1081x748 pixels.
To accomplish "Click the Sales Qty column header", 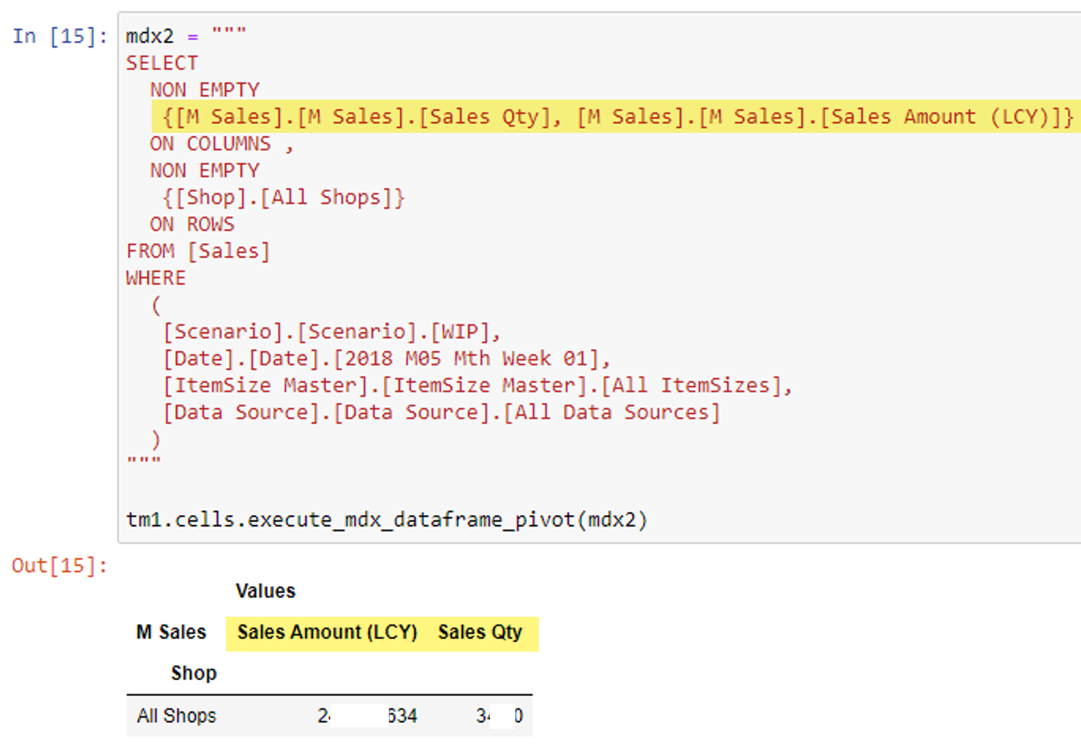I will [480, 633].
